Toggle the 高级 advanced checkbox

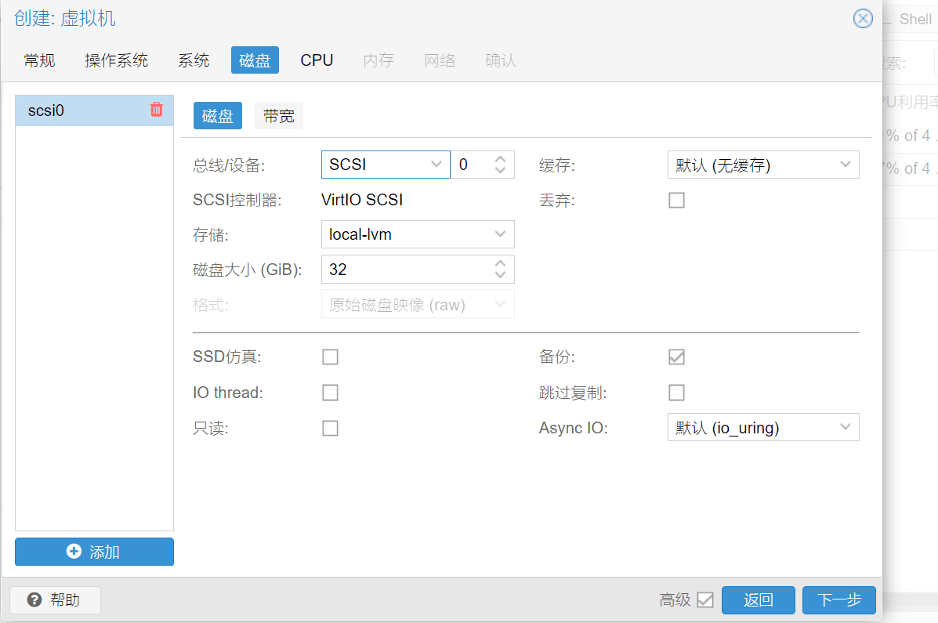[705, 600]
